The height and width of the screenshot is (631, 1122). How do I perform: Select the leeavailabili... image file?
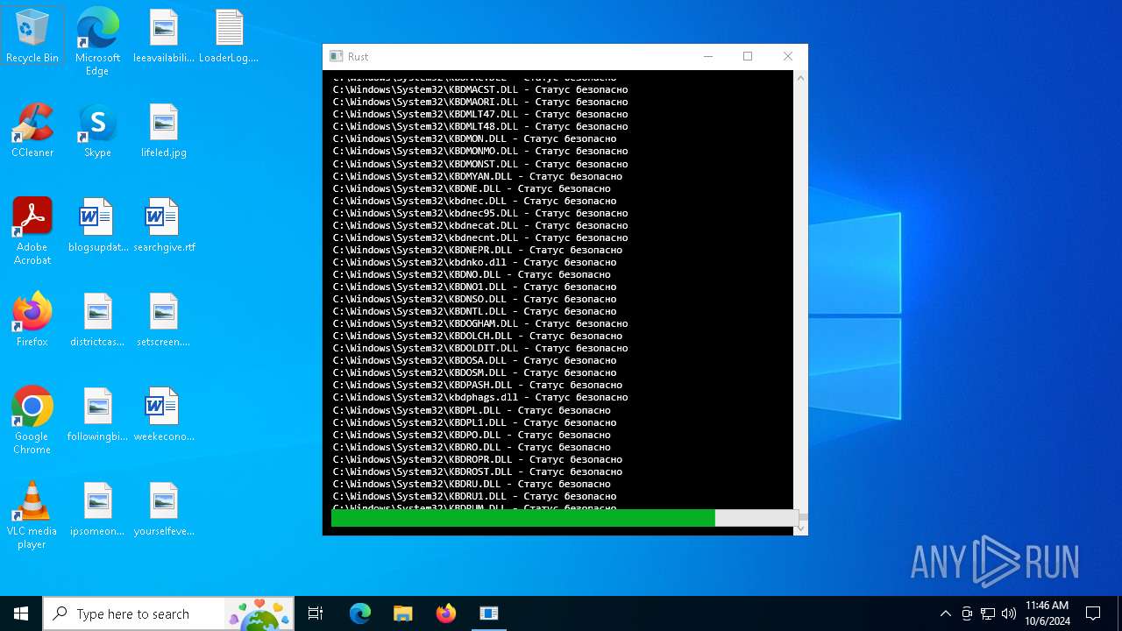pyautogui.click(x=163, y=36)
